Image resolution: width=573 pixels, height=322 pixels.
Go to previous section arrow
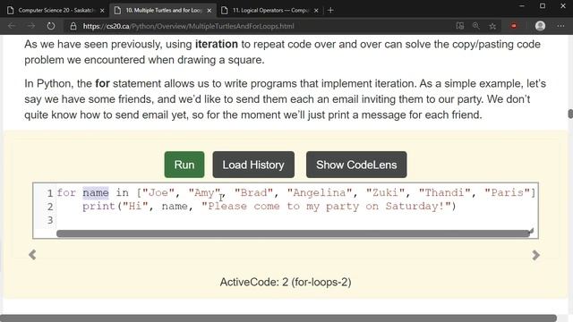pyautogui.click(x=32, y=254)
